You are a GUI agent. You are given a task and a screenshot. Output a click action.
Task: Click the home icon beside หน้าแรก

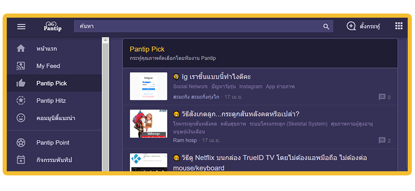point(21,48)
